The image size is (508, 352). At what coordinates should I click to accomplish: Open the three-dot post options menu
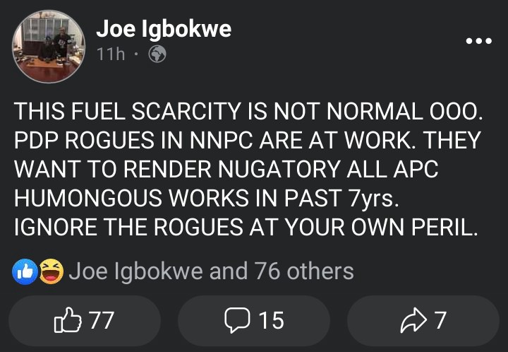(478, 41)
